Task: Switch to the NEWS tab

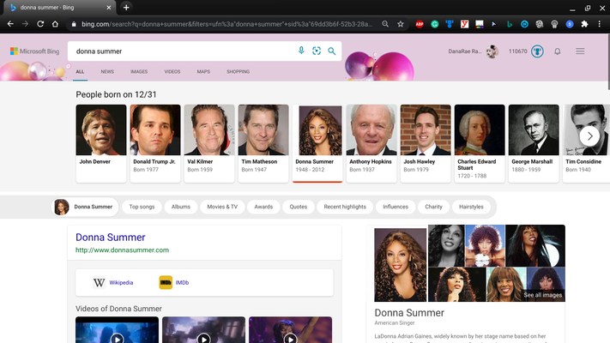Action: coord(107,71)
